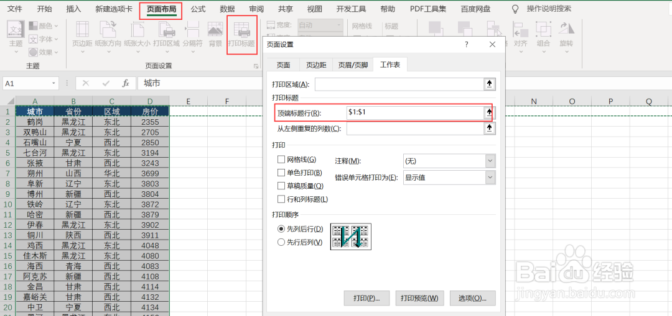Open the 页边距 tab in dialog
The image size is (672, 316).
[x=316, y=65]
